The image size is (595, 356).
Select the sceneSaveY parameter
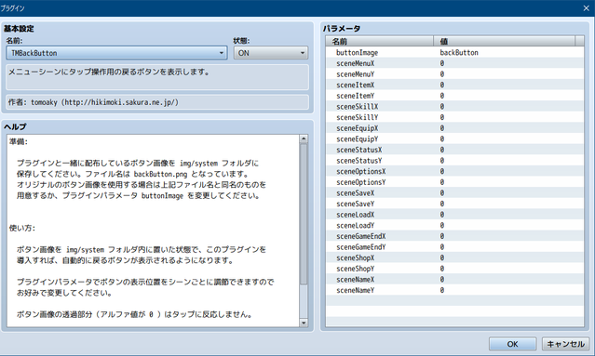click(355, 204)
